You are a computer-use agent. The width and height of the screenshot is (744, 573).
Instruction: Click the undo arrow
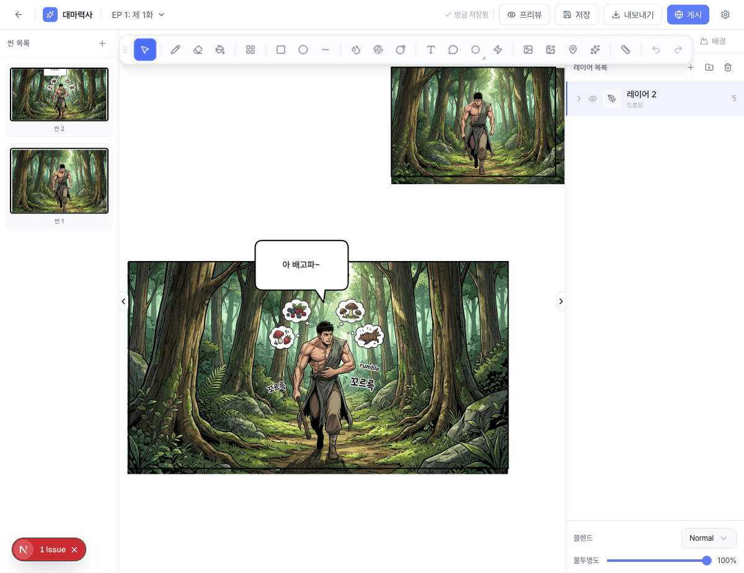click(656, 50)
